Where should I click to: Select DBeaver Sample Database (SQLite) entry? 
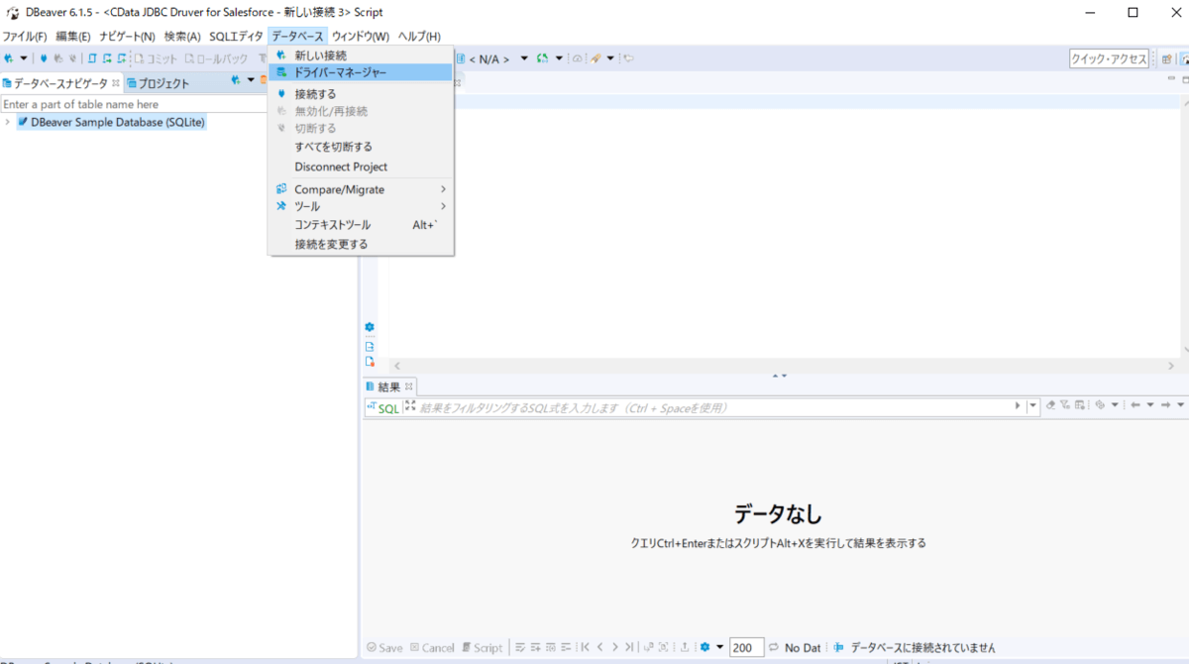tap(111, 122)
